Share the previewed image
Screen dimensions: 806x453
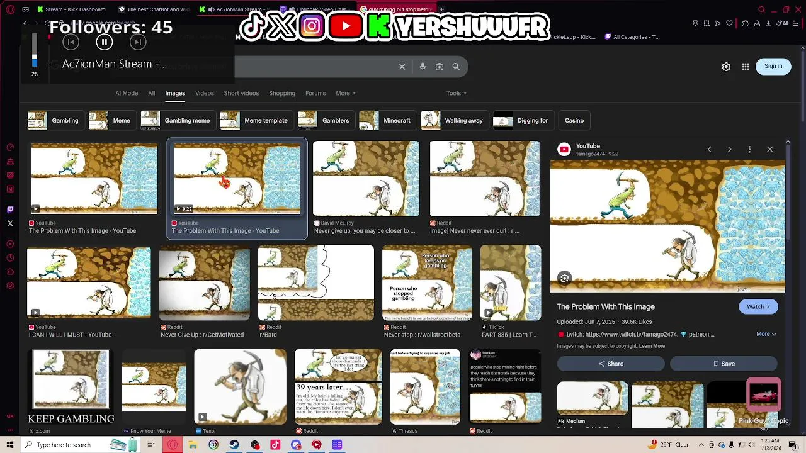tap(611, 364)
